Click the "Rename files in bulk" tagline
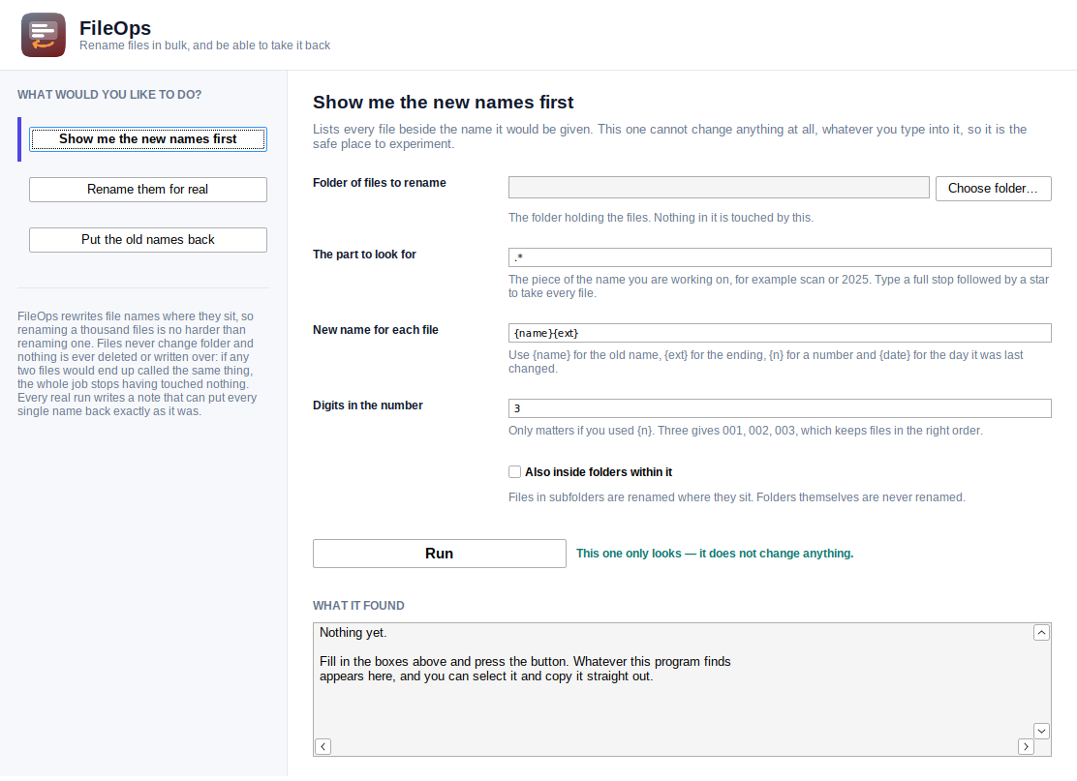1077x781 pixels. pos(204,45)
